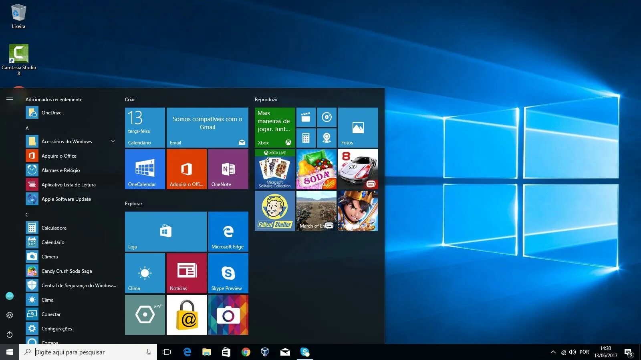Launch Groove Música from its tile
This screenshot has height=360, width=641.
[x=327, y=117]
